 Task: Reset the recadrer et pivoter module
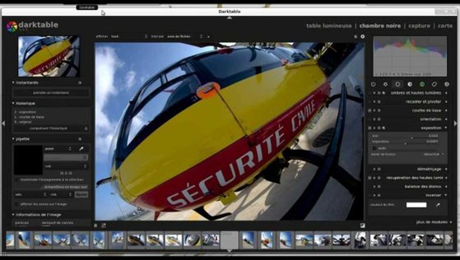click(379, 102)
